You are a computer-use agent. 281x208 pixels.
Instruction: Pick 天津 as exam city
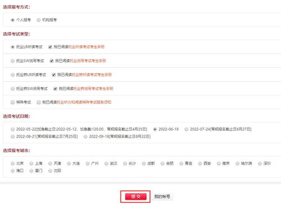pos(50,163)
